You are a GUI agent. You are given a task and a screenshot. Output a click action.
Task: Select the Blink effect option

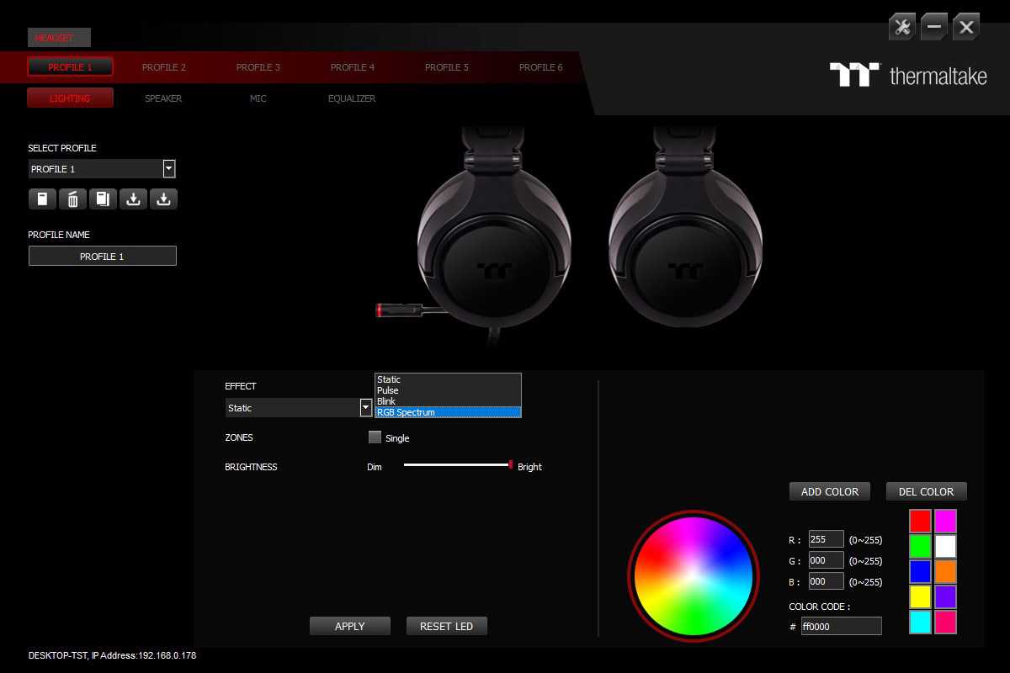point(447,401)
